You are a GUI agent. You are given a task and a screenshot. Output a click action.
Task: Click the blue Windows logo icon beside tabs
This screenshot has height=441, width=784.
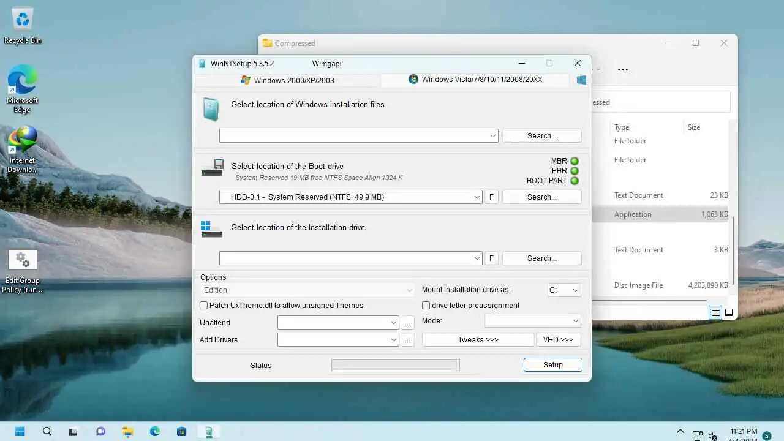(x=581, y=80)
